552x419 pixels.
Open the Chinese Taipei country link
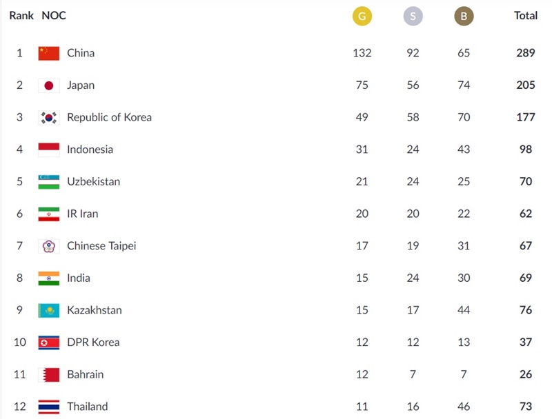pyautogui.click(x=101, y=246)
